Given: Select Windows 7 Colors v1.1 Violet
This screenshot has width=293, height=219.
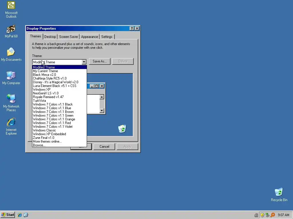Looking at the screenshot, I should pos(60,127).
